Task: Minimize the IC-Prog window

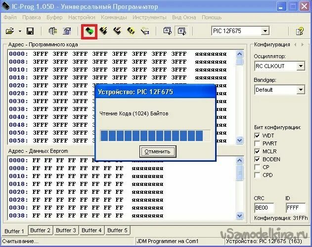Action: pyautogui.click(x=281, y=6)
